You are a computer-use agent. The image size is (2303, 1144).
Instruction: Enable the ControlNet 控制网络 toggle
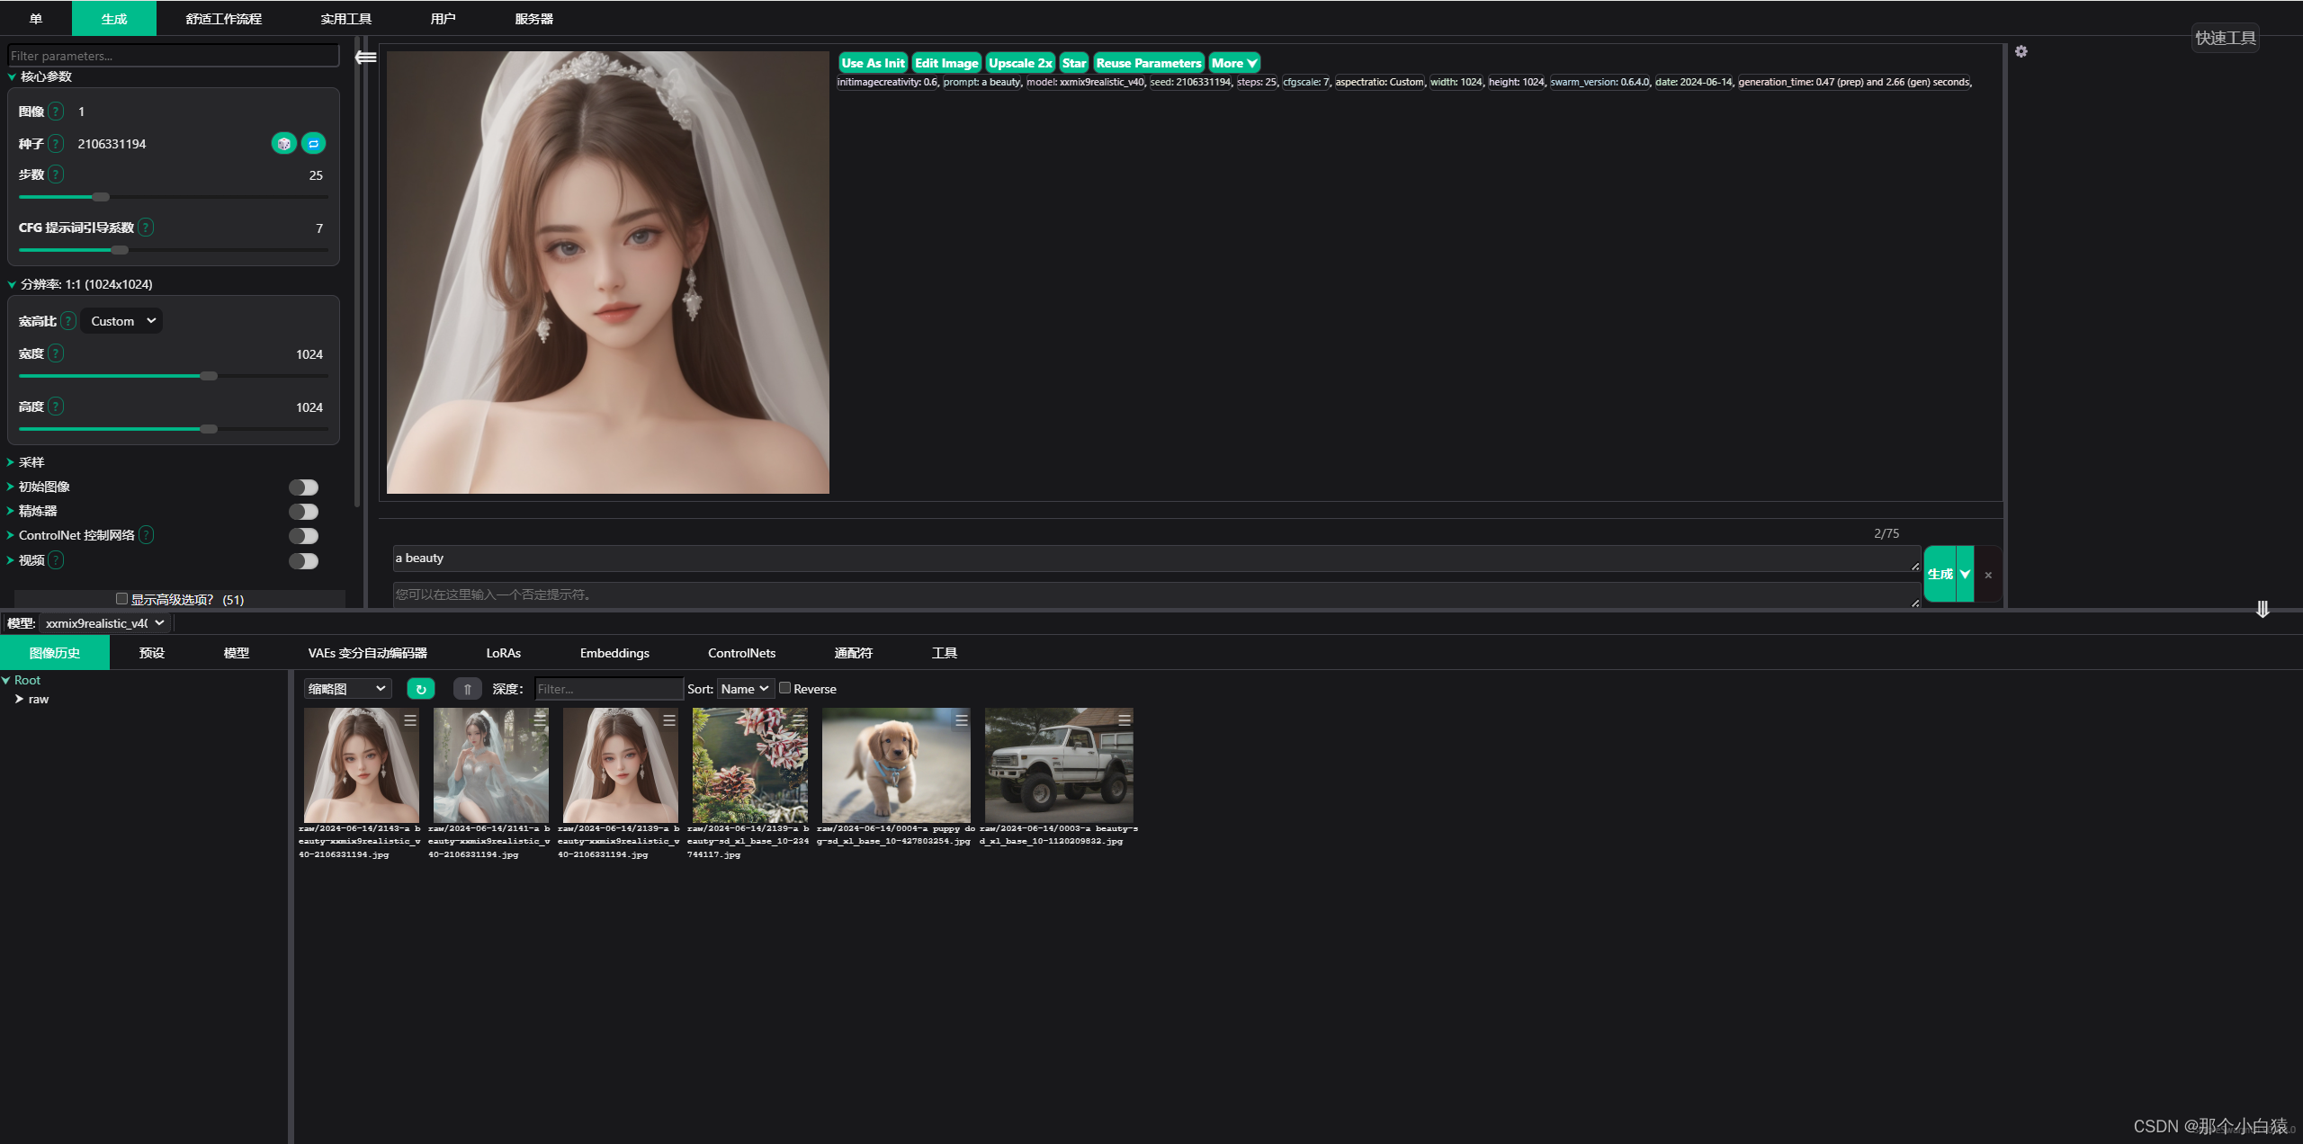[x=303, y=536]
